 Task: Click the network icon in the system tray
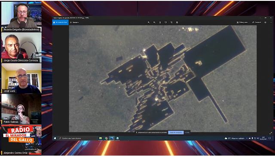pyautogui.click(x=255, y=138)
